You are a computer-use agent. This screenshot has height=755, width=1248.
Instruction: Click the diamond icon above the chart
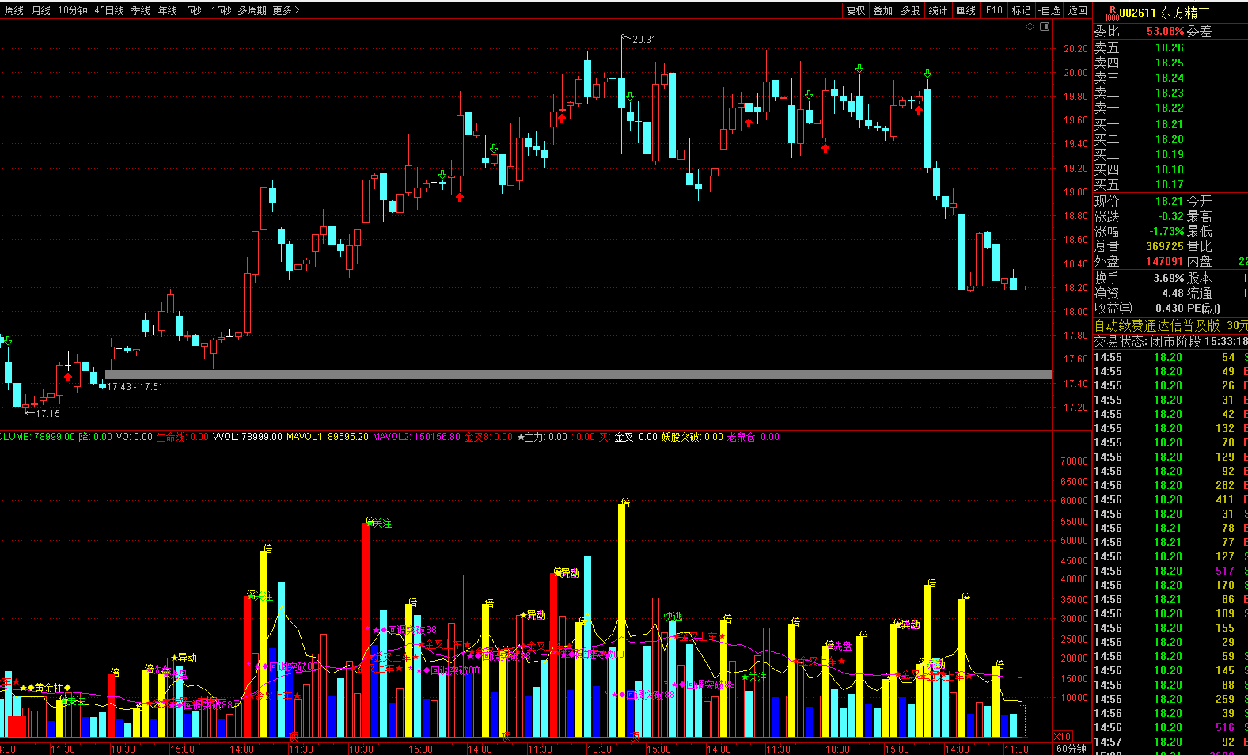click(1030, 27)
